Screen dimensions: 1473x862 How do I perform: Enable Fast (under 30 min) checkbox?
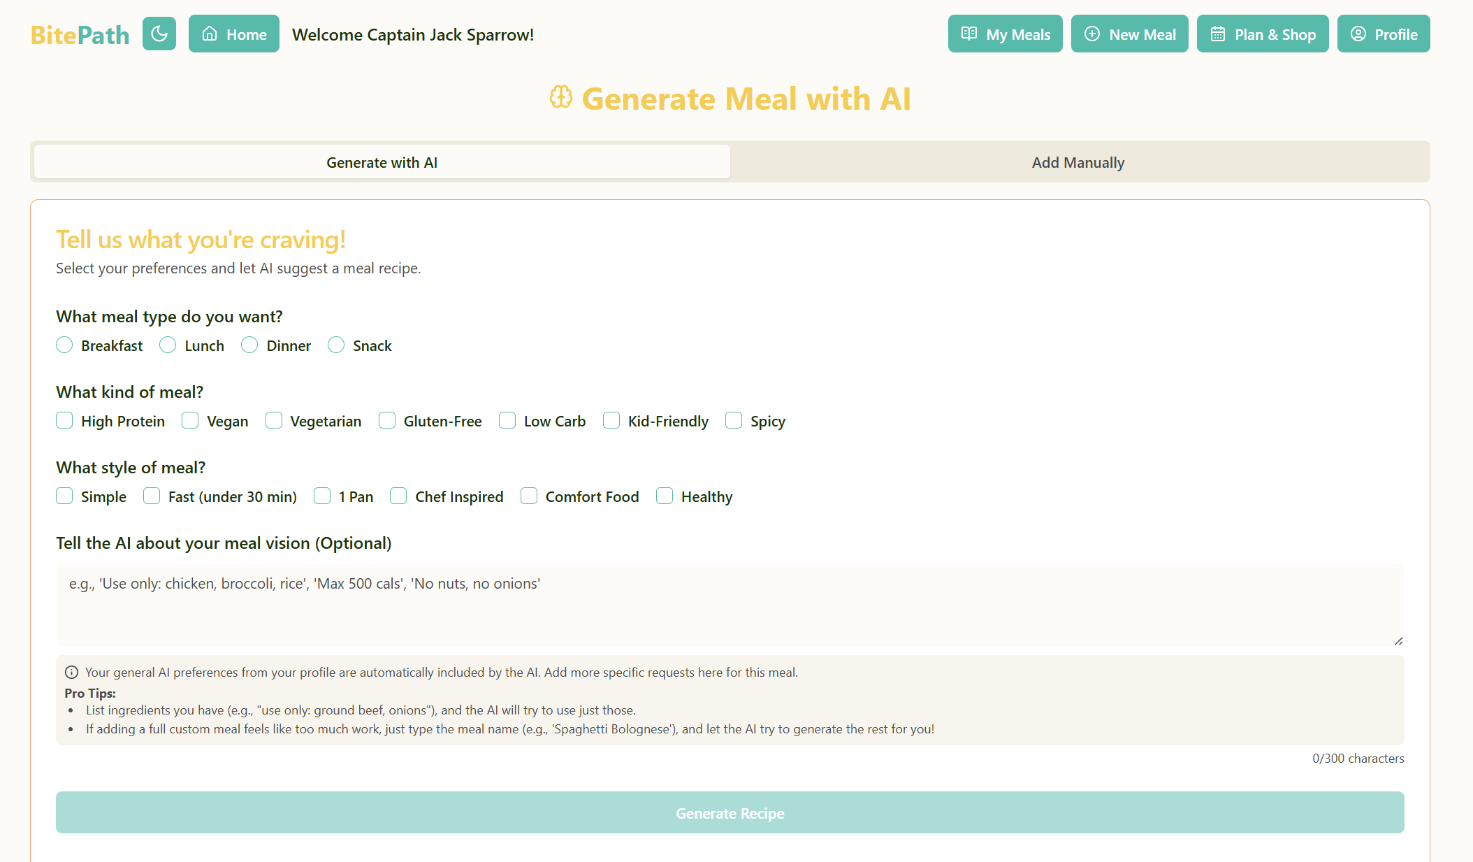click(x=152, y=496)
